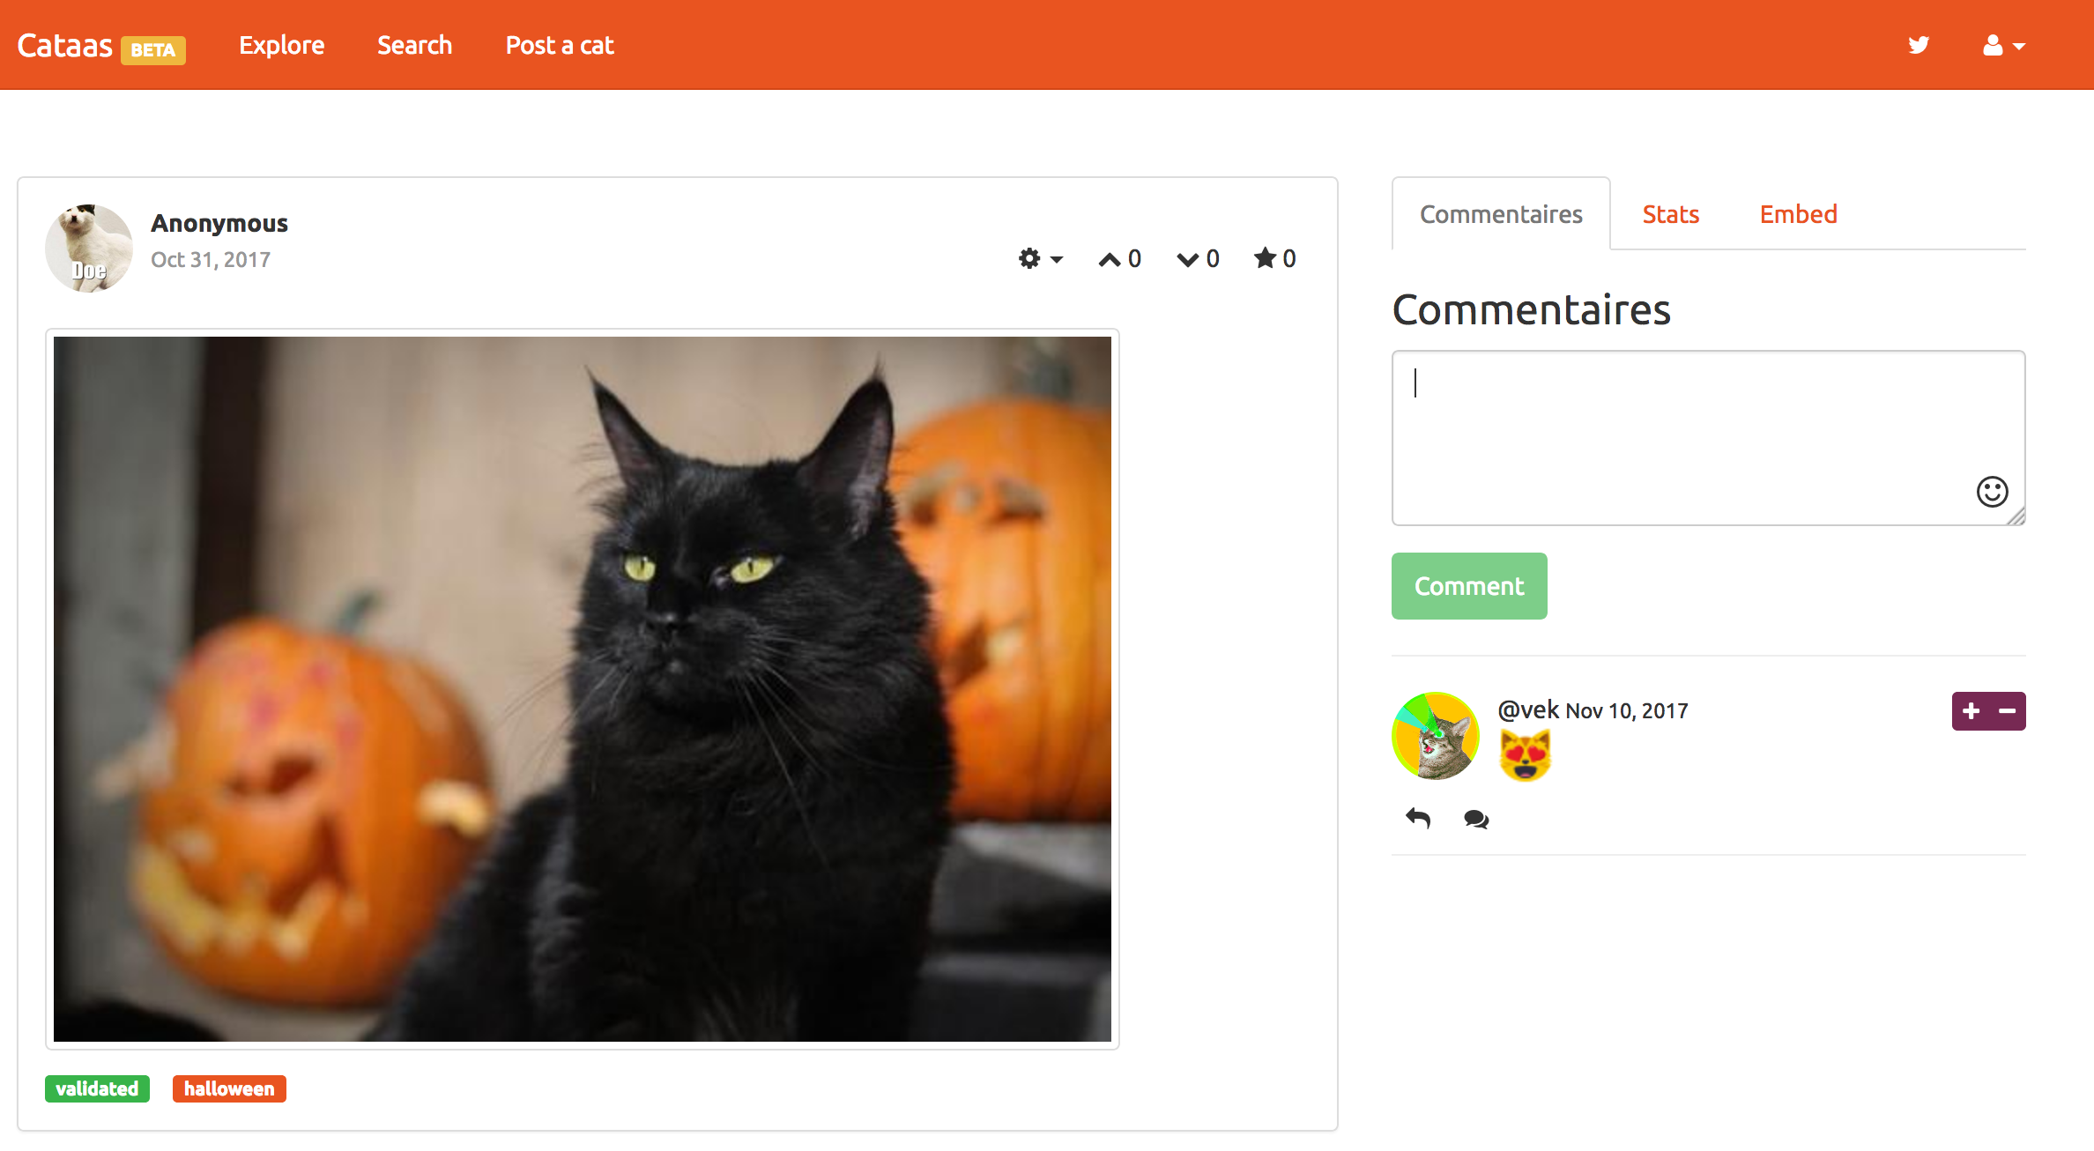Upvote @vek's comment with the plus button
This screenshot has width=2094, height=1151.
(1970, 710)
